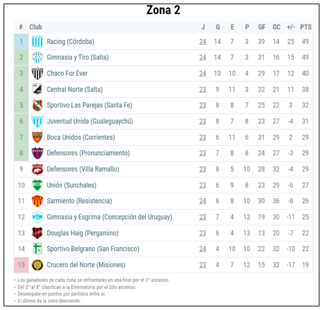Image resolution: width=323 pixels, height=310 pixels.
Task: Click the Boca Unidos club crest
Action: point(37,137)
